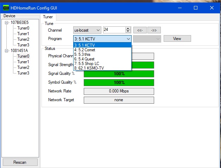Choose program 6: 5.4 Quest from list

tap(102, 59)
